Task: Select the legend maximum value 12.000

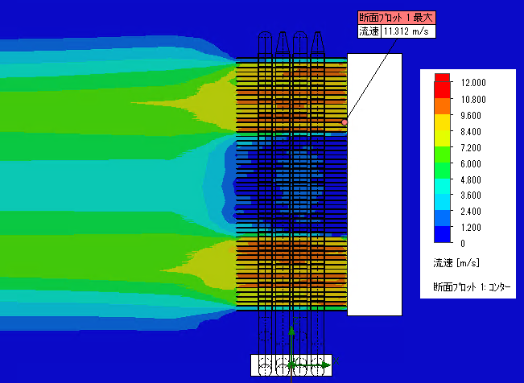Action: (x=472, y=83)
